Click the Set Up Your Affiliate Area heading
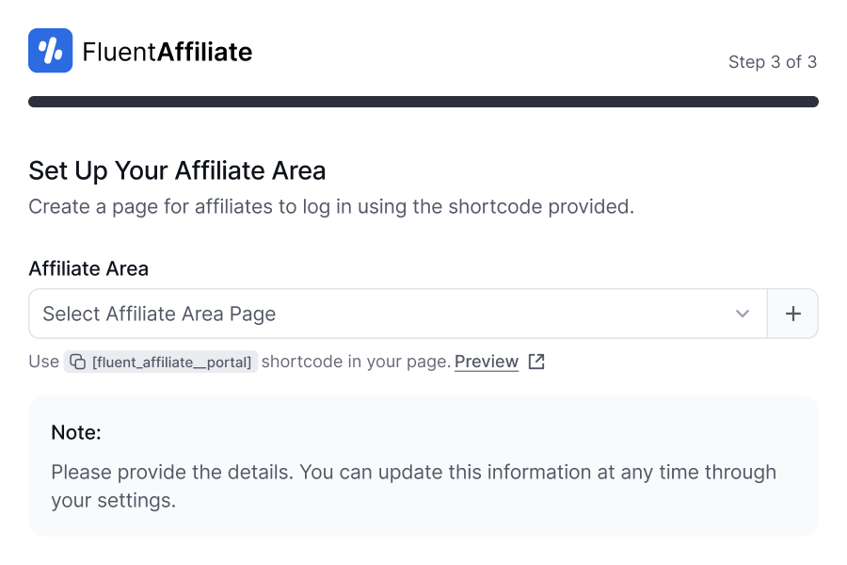The width and height of the screenshot is (847, 565). coord(177,170)
